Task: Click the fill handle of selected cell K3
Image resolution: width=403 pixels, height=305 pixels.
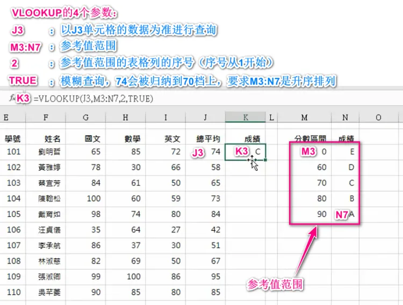Action: pos(265,160)
